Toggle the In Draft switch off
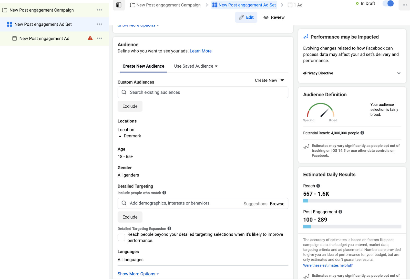 tap(388, 4)
